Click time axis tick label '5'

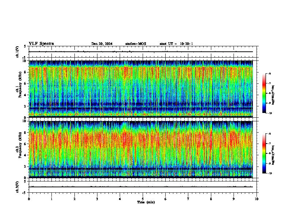tap(143, 199)
